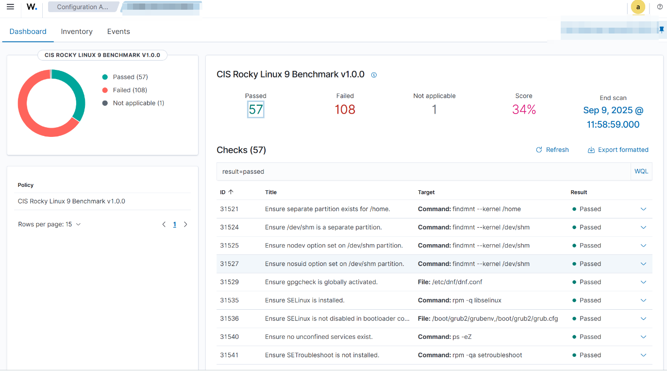The height and width of the screenshot is (383, 667).
Task: Click the blue pin icon
Action: [x=661, y=30]
